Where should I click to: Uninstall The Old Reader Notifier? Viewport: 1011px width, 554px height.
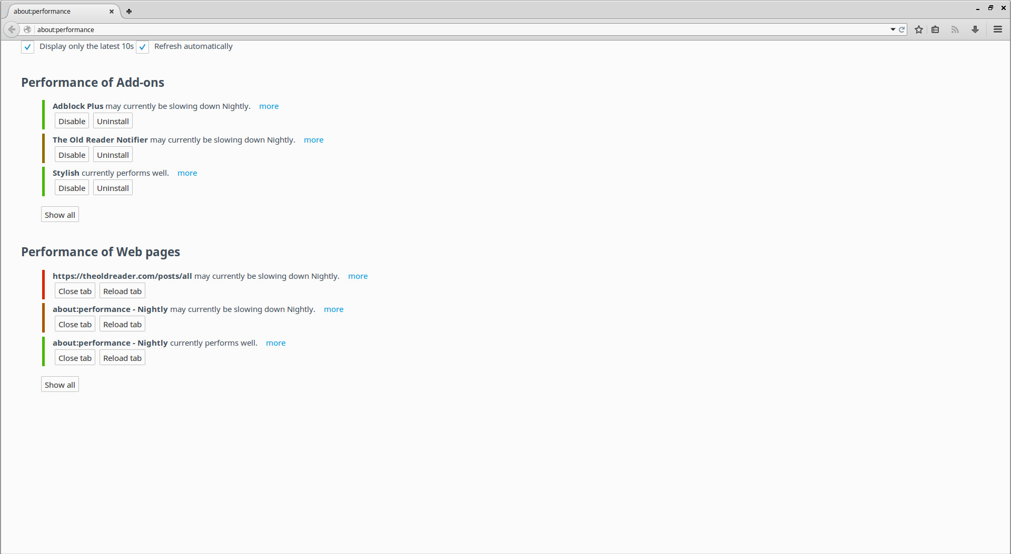(113, 155)
